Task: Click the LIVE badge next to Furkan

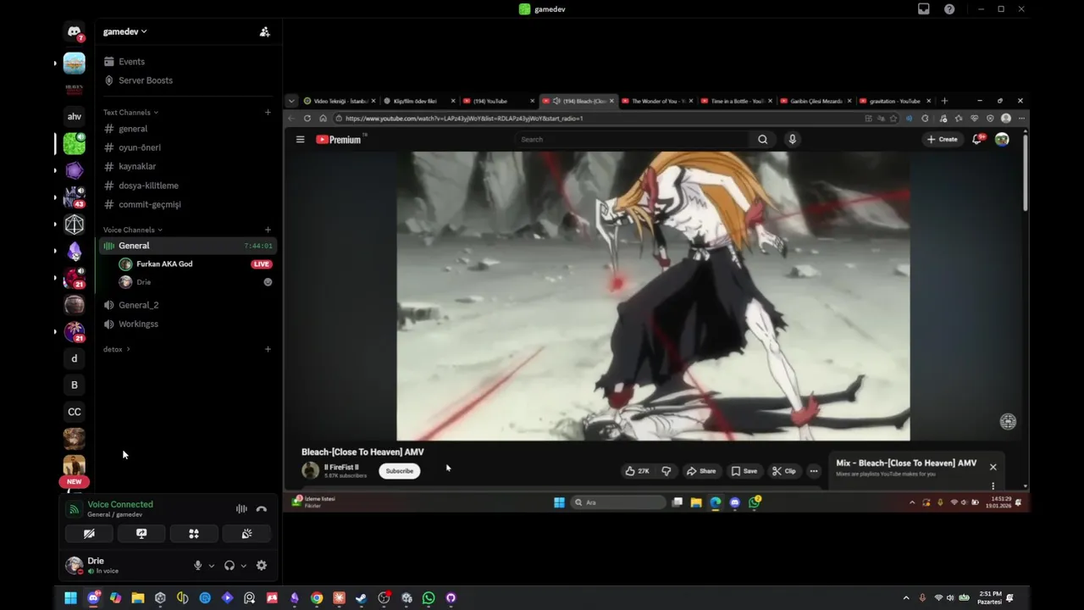Action: click(262, 264)
